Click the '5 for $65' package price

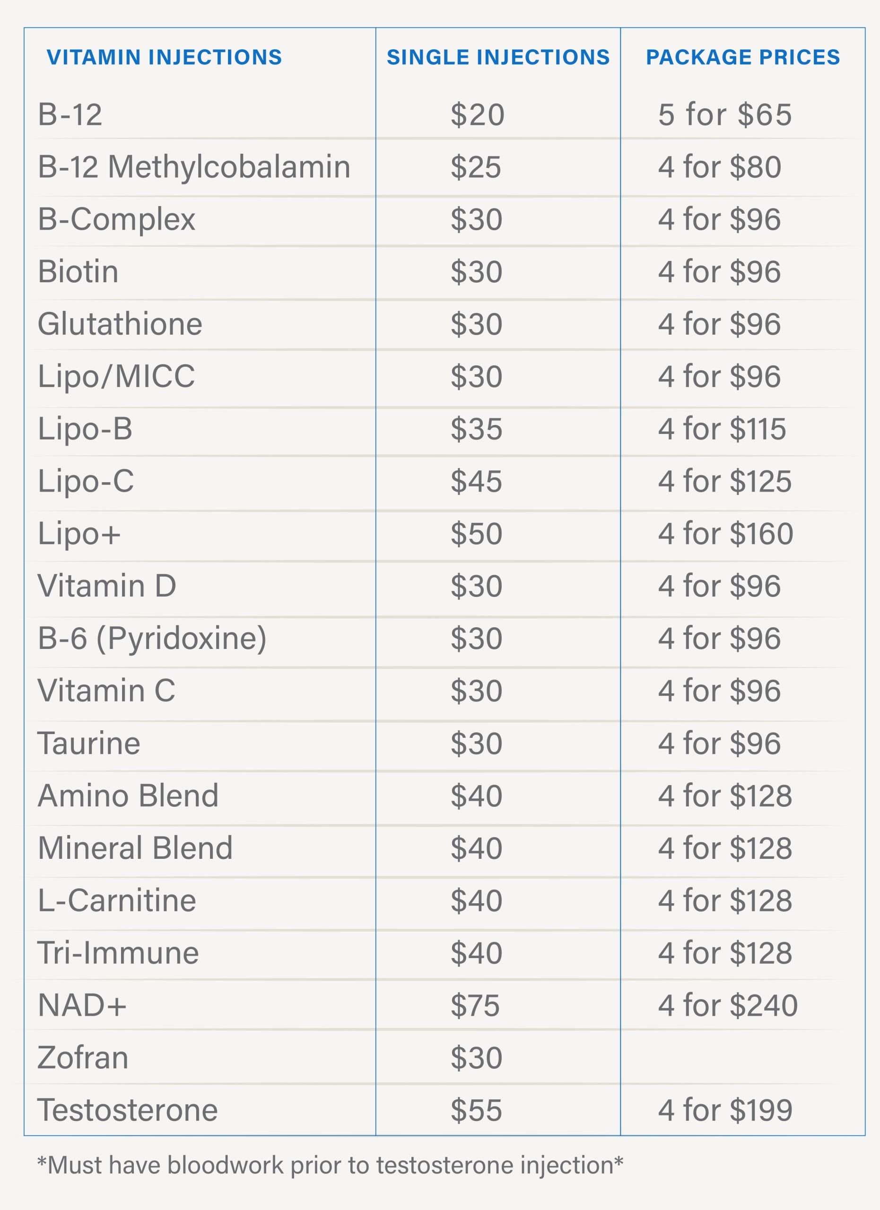(724, 115)
